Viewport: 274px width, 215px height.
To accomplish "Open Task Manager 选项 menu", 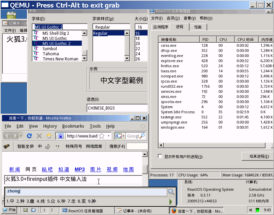I will click(173, 18).
